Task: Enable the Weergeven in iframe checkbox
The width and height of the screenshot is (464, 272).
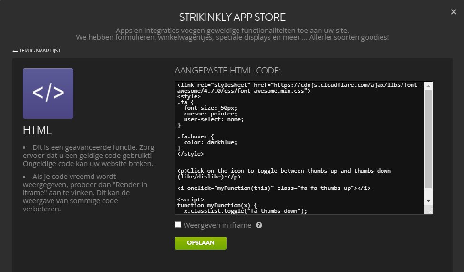Action: tap(178, 225)
